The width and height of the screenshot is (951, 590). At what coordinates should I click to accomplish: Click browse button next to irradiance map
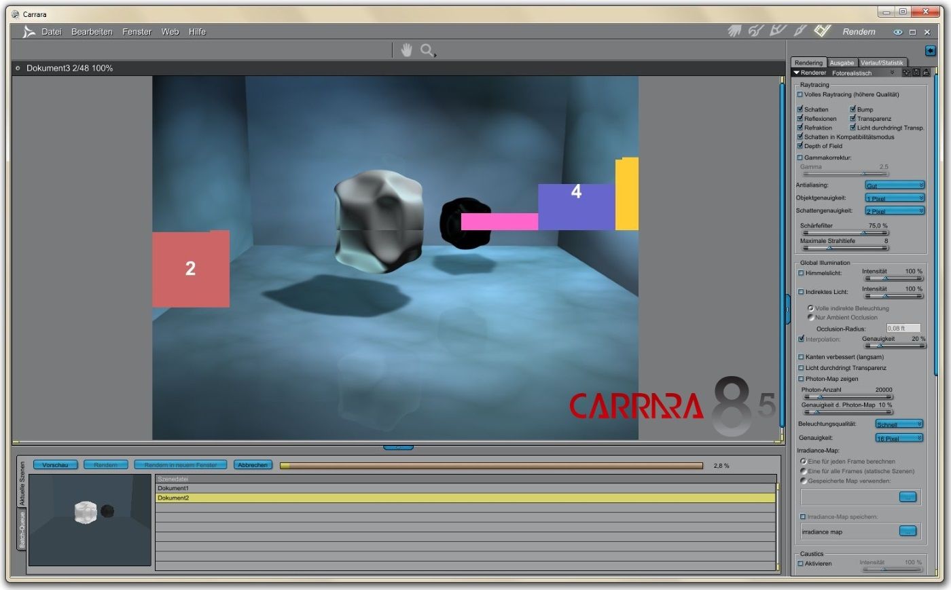coord(908,531)
